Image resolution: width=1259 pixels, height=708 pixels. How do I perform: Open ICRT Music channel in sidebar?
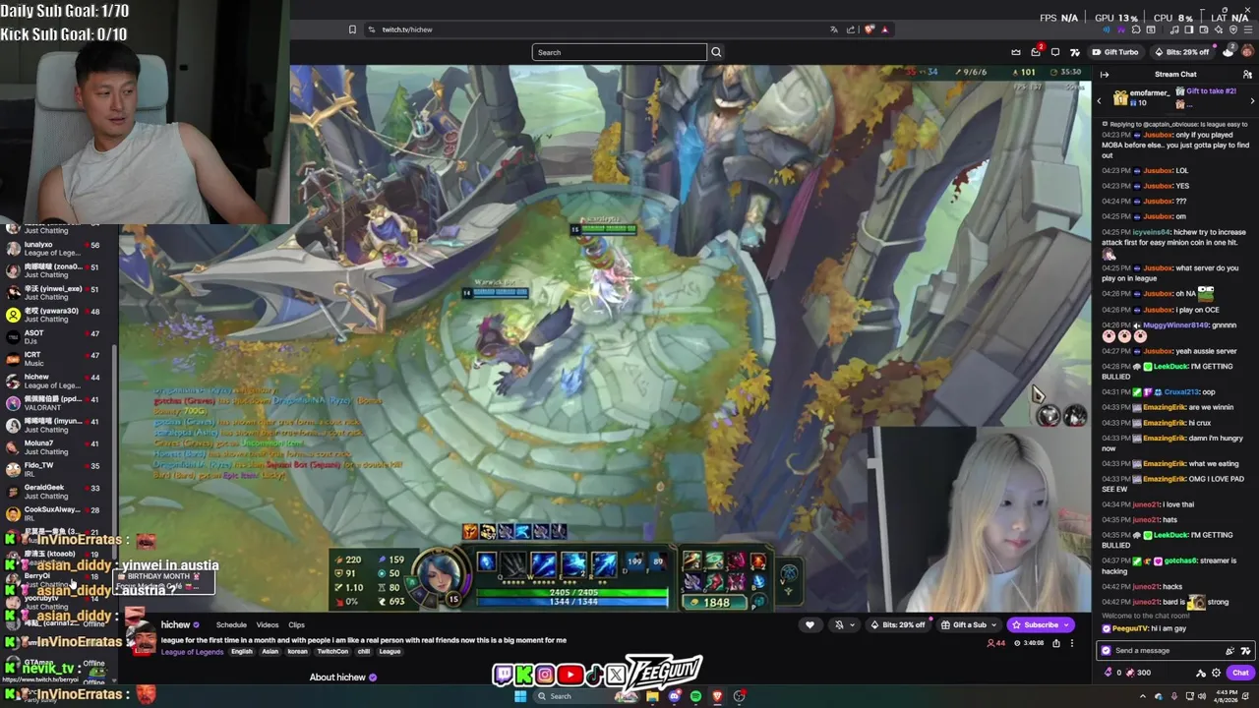click(59, 359)
